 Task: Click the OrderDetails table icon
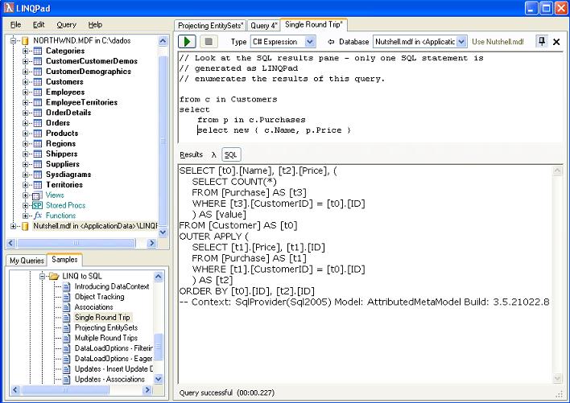coord(38,113)
